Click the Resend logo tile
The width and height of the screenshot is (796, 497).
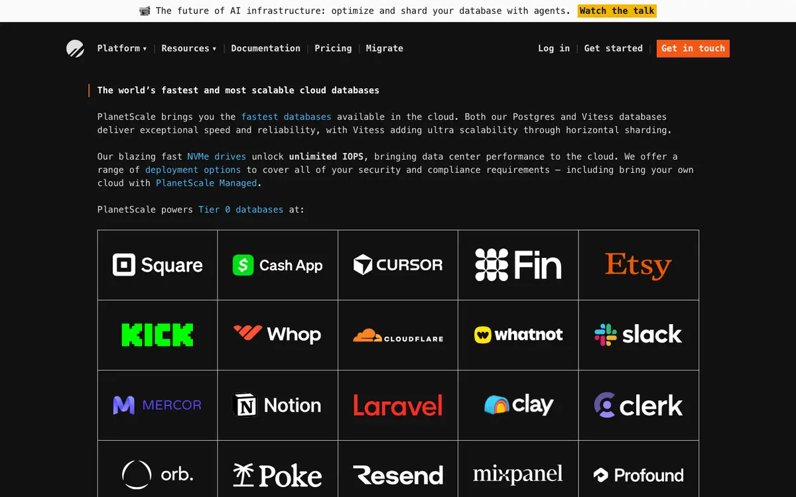pyautogui.click(x=398, y=469)
